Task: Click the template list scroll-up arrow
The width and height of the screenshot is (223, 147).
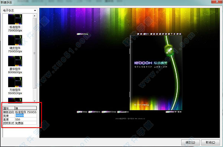Action: [x=35, y=16]
